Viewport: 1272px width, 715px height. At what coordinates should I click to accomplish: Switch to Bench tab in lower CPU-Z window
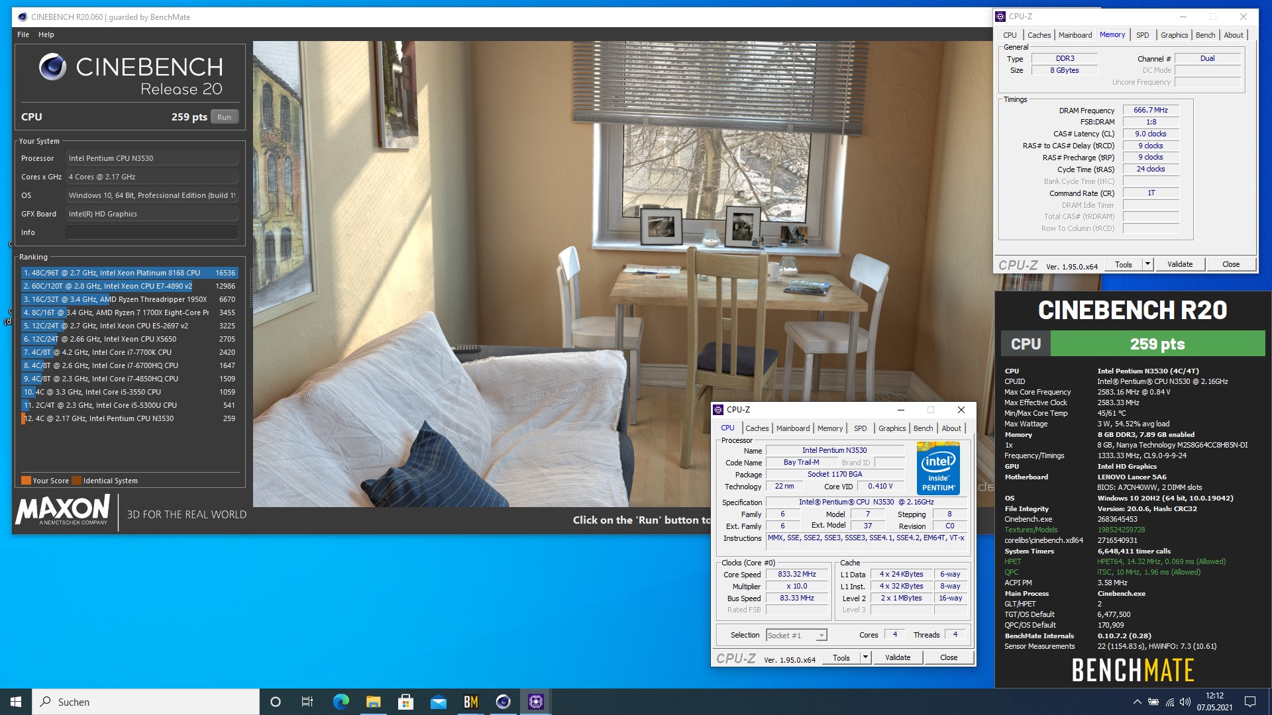pos(923,428)
